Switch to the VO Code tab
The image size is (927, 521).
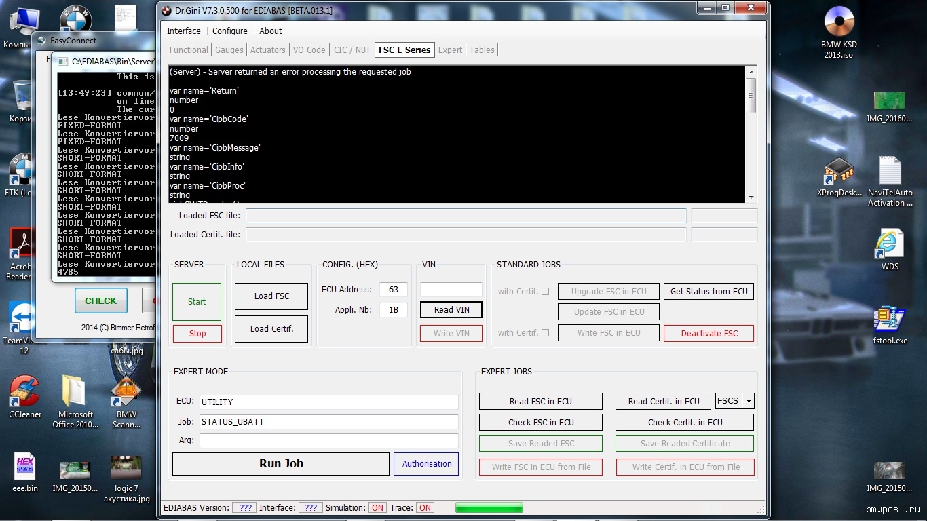coord(309,50)
